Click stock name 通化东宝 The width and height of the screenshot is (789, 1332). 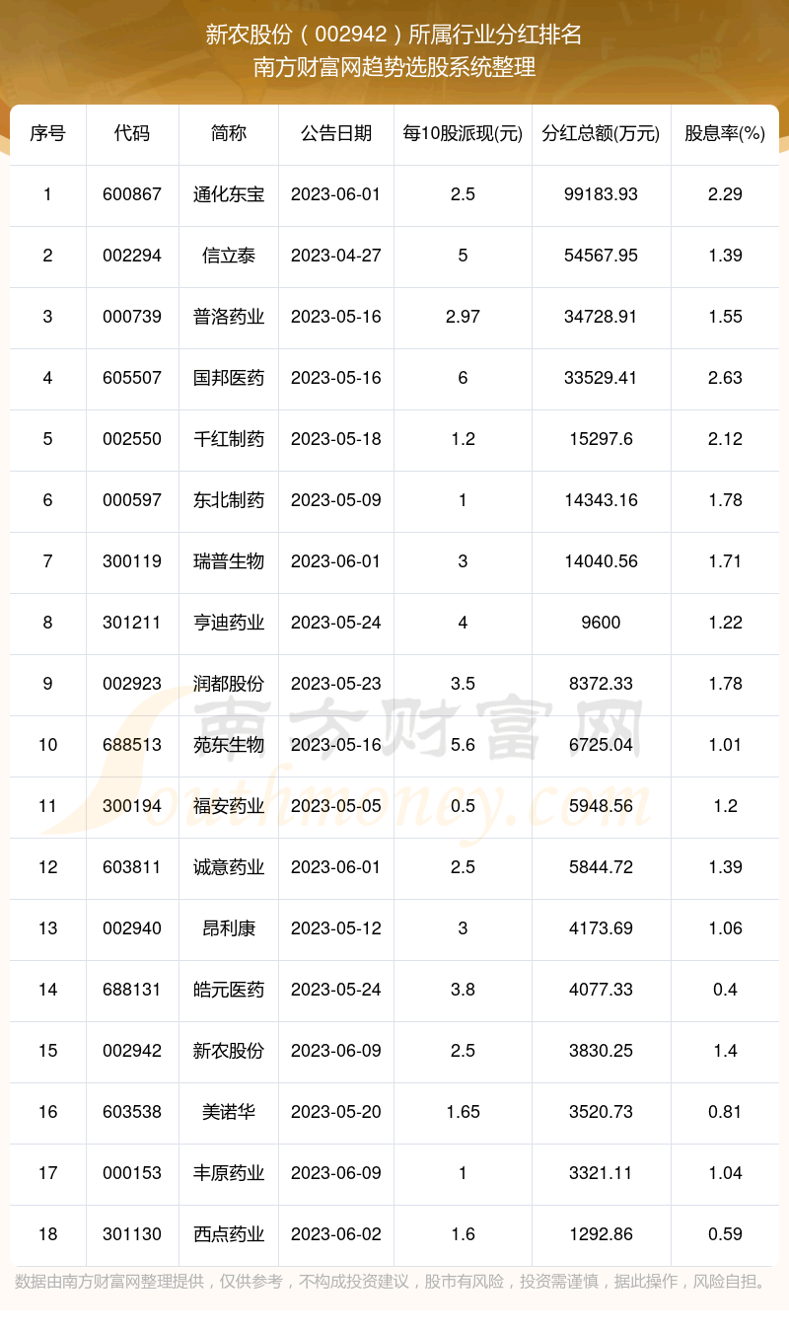(229, 194)
